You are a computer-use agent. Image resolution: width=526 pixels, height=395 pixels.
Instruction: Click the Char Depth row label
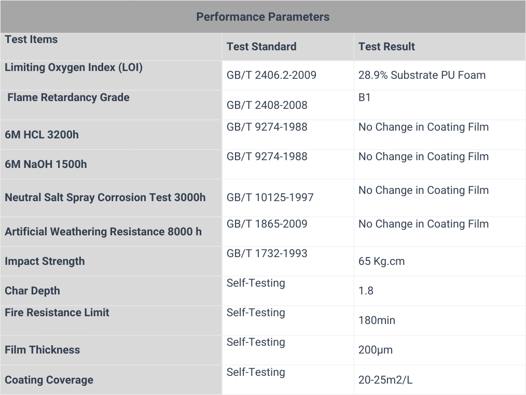(x=32, y=291)
